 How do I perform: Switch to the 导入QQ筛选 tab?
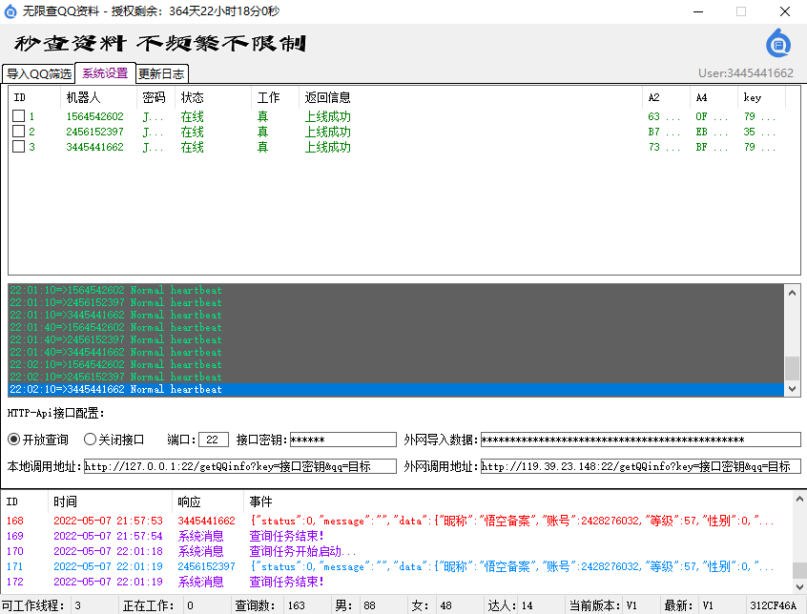click(x=38, y=73)
